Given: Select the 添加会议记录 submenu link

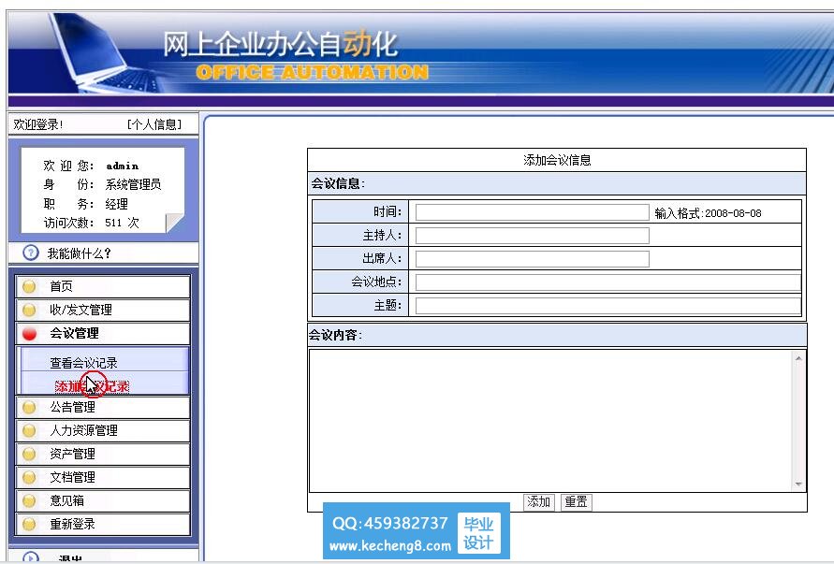Looking at the screenshot, I should click(92, 386).
